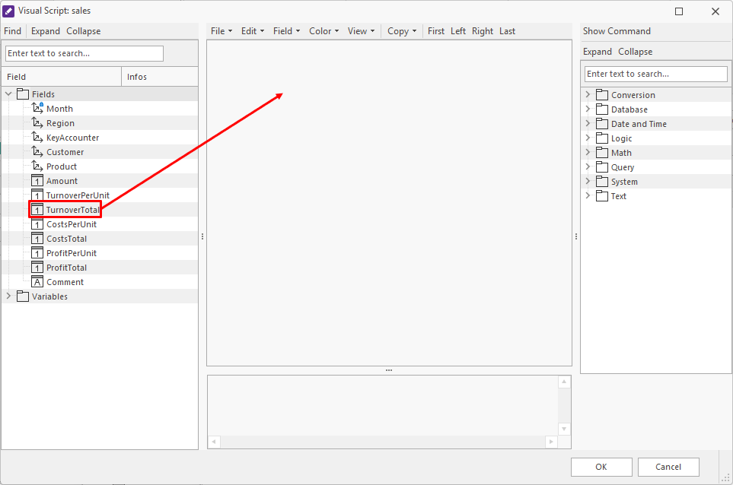
Task: Click the output pane scroll down arrow
Action: point(564,429)
